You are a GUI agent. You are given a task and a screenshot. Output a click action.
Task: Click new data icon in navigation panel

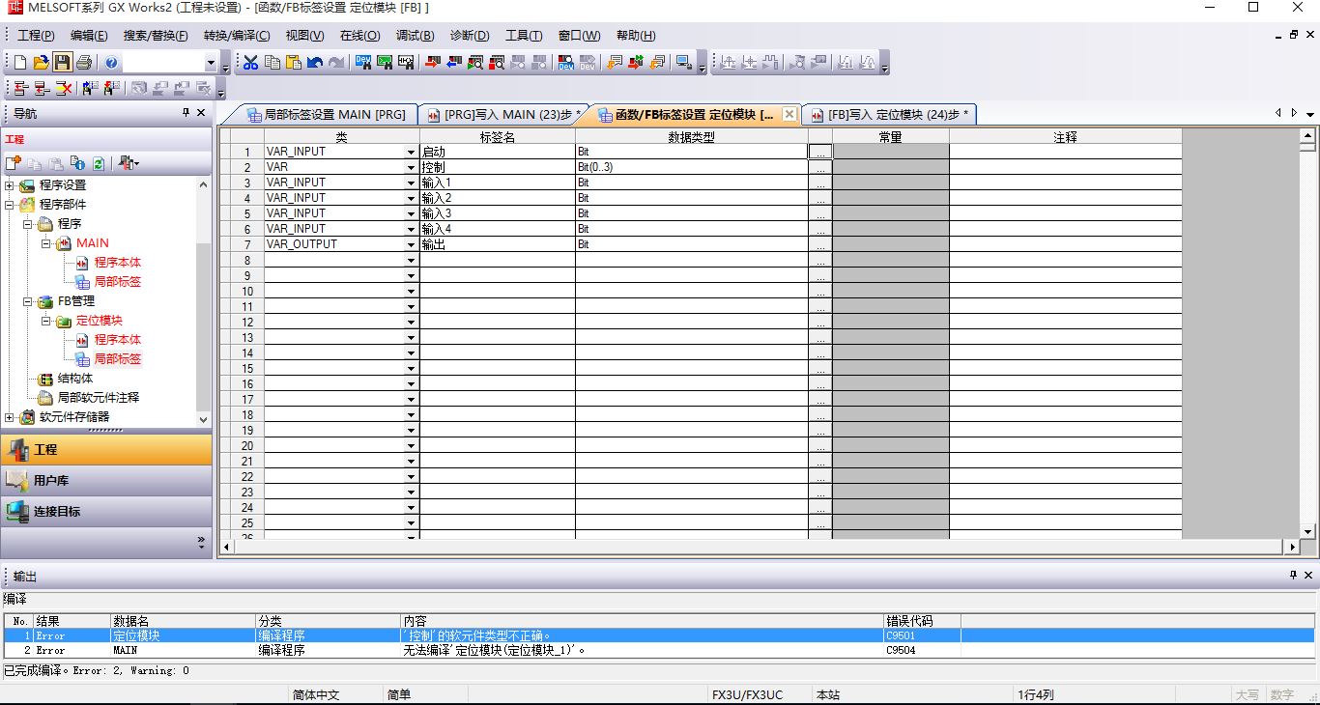[x=14, y=163]
